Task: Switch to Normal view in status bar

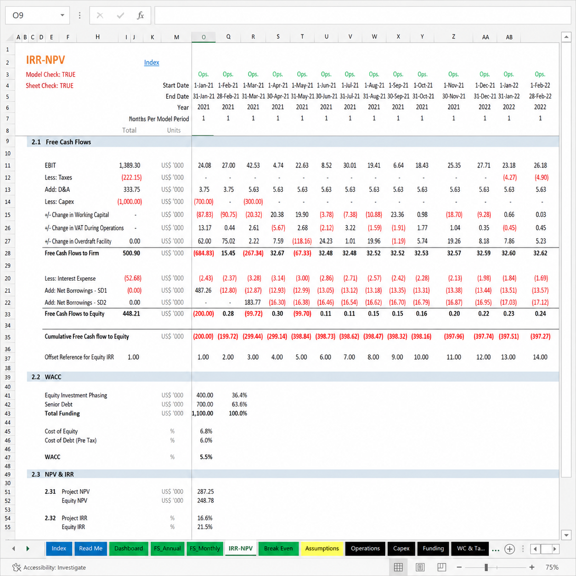Action: 398,567
